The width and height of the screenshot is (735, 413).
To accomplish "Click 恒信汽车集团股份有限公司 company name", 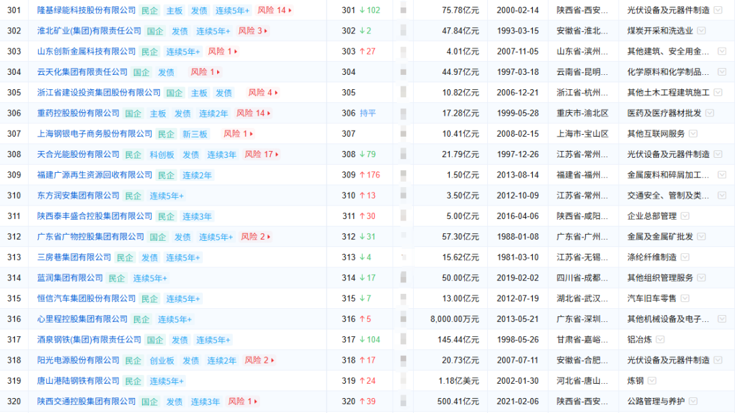I will click(86, 299).
